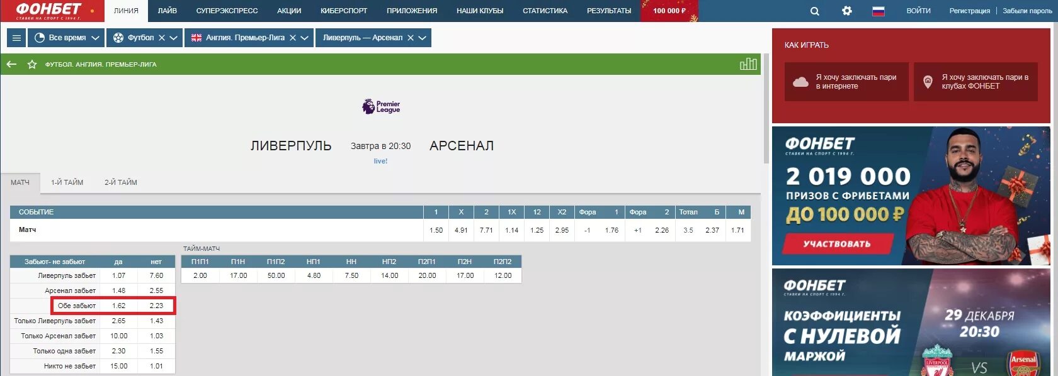Viewport: 1058px width, 376px height.
Task: Select НН half-match odds 7.50
Action: [351, 275]
